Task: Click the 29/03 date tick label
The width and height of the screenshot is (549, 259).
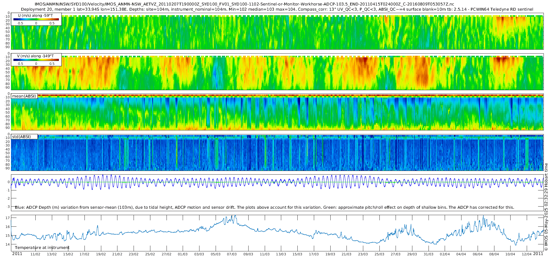Action: click(x=412, y=254)
